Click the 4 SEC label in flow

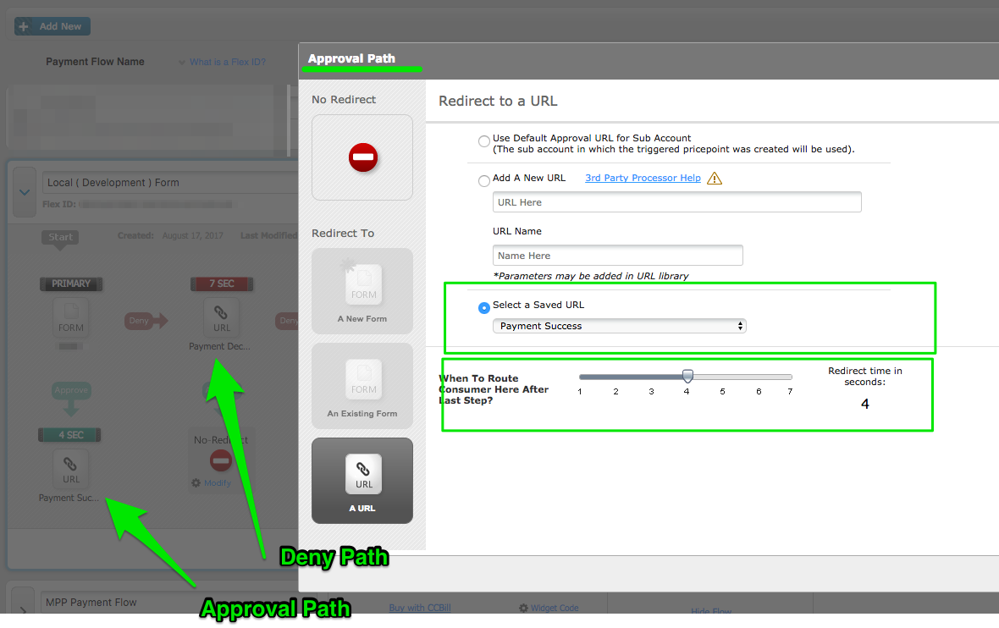point(70,435)
